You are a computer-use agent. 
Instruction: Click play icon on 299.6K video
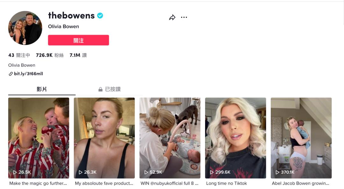212,172
